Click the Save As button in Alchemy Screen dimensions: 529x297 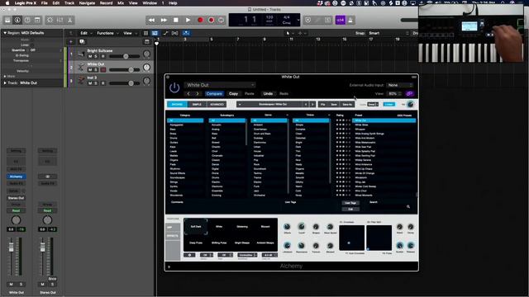[347, 105]
